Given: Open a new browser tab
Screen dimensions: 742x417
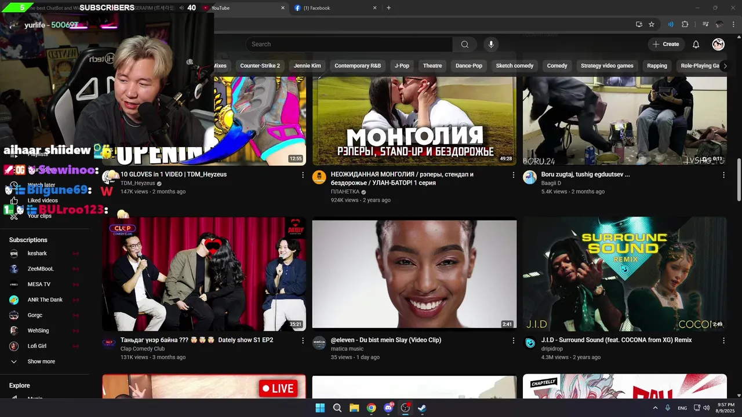Looking at the screenshot, I should click(388, 8).
